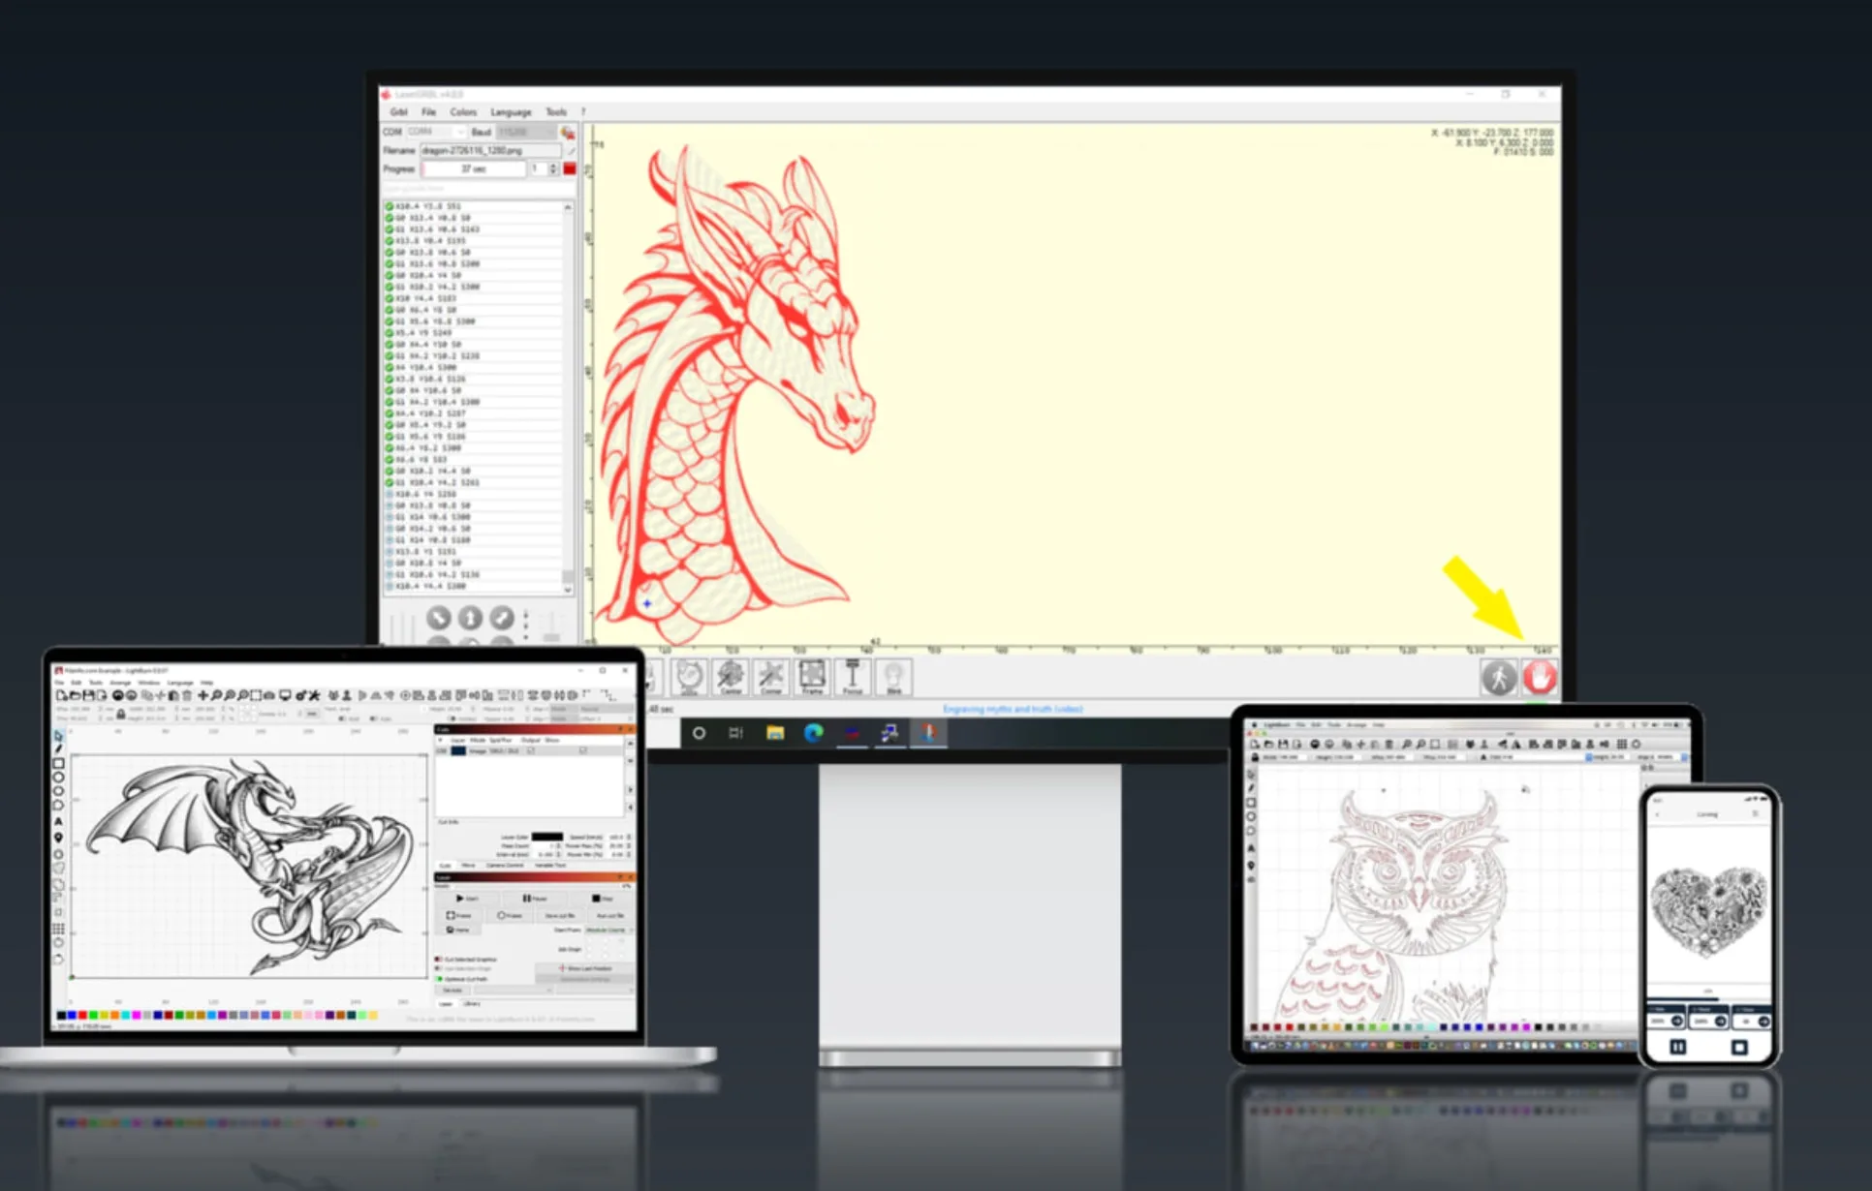
Task: Switch to the Library tab in LightBurn
Action: click(x=472, y=1004)
